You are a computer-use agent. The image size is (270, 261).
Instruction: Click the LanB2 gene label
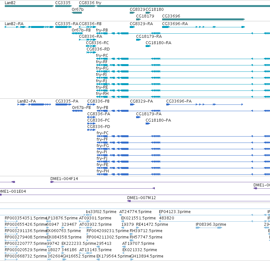click(x=10, y=3)
